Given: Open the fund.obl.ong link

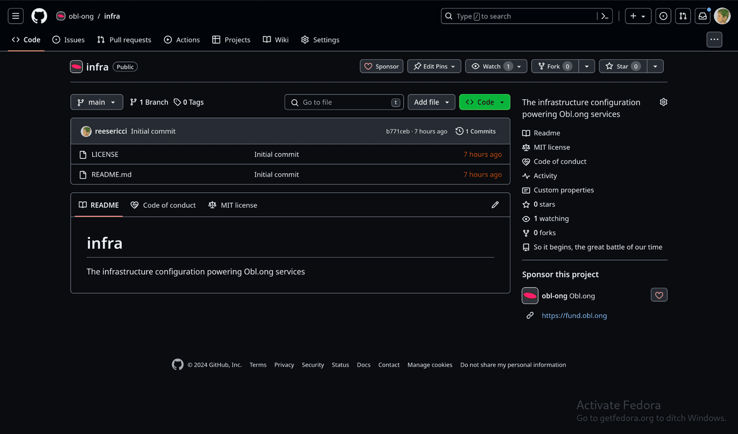Looking at the screenshot, I should pyautogui.click(x=574, y=316).
